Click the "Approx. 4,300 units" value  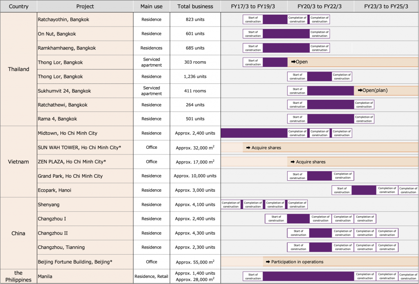click(x=195, y=233)
